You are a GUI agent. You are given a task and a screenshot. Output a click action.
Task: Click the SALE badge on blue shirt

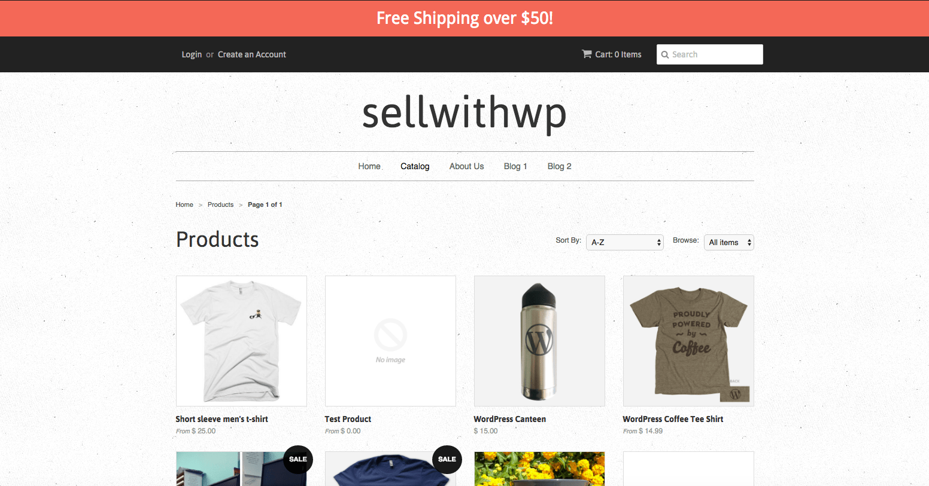point(447,459)
